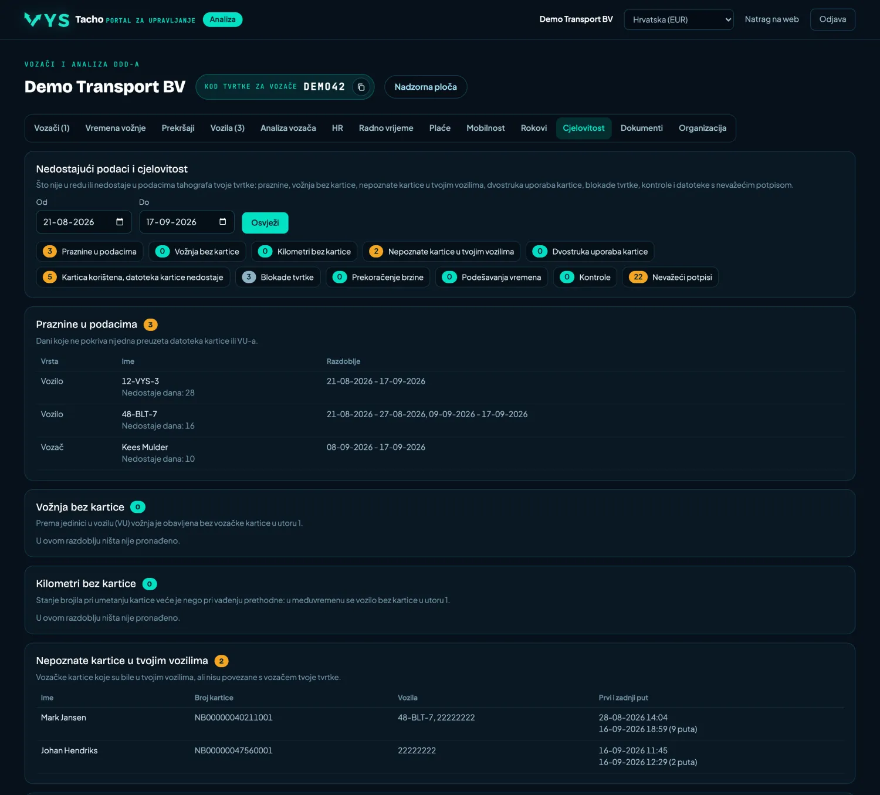Switch to Analiza vozača tab

click(x=288, y=128)
